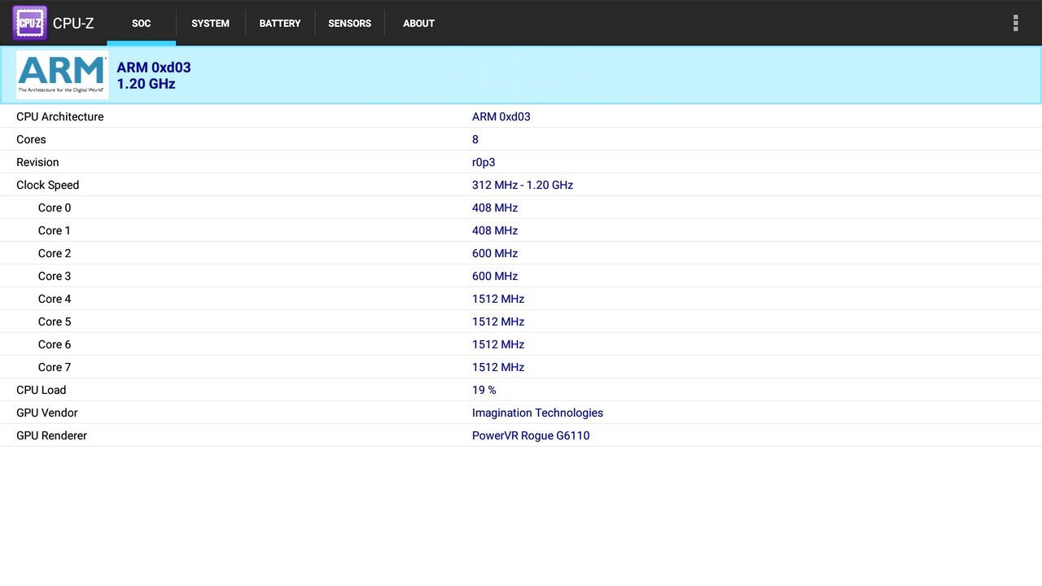Screen dimensions: 1042x586
Task: Click the 'Imagination Technologies' value
Action: point(537,413)
